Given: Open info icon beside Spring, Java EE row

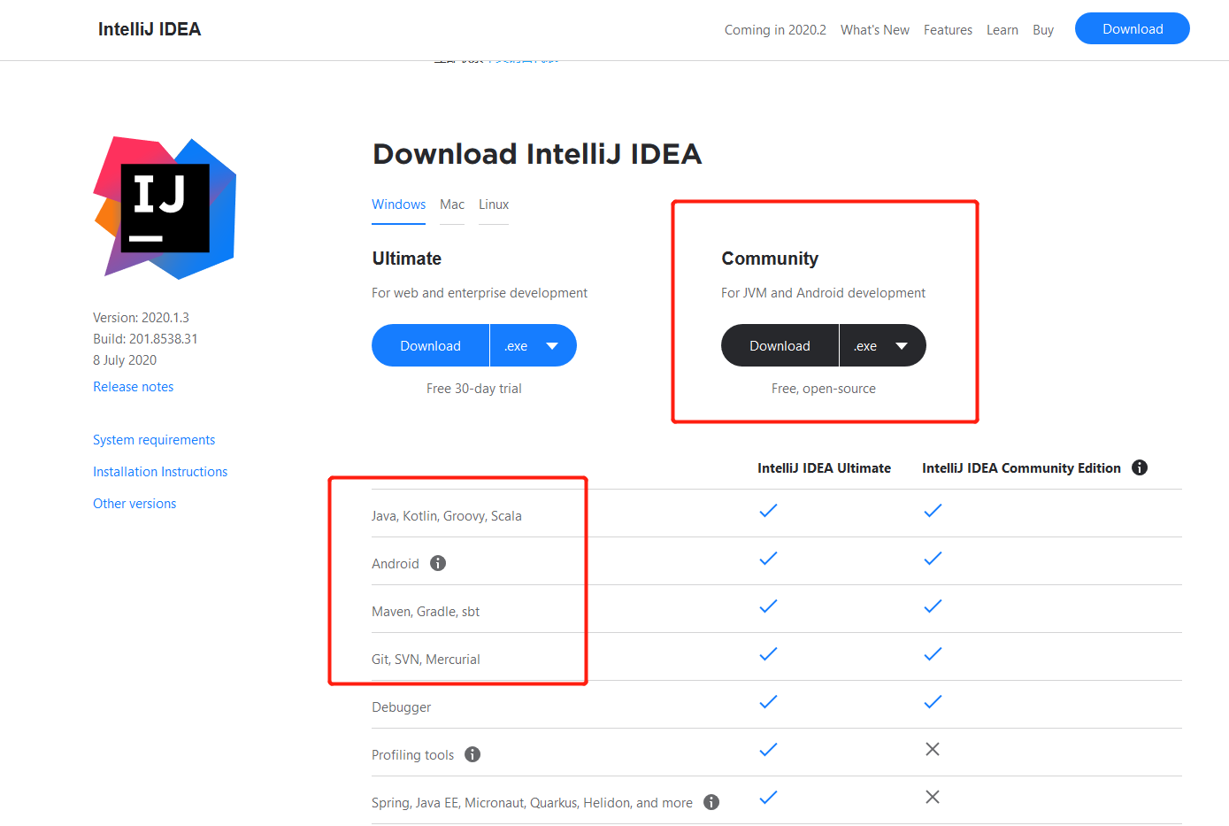Looking at the screenshot, I should coord(711,802).
